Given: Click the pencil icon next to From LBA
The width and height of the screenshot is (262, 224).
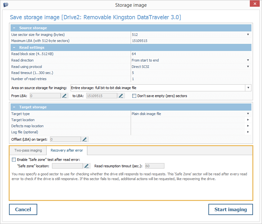Looking at the screenshot, I should pos(65,95).
